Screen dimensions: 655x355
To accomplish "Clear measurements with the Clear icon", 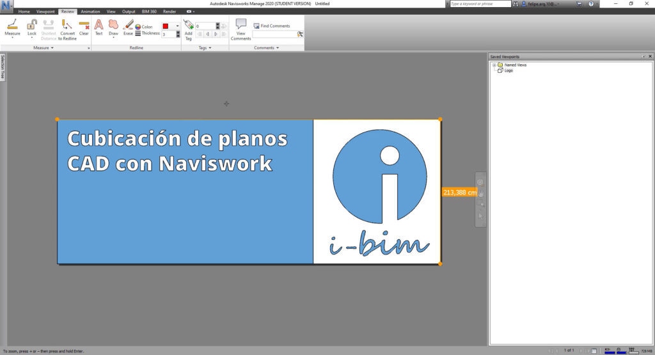I will [x=84, y=28].
